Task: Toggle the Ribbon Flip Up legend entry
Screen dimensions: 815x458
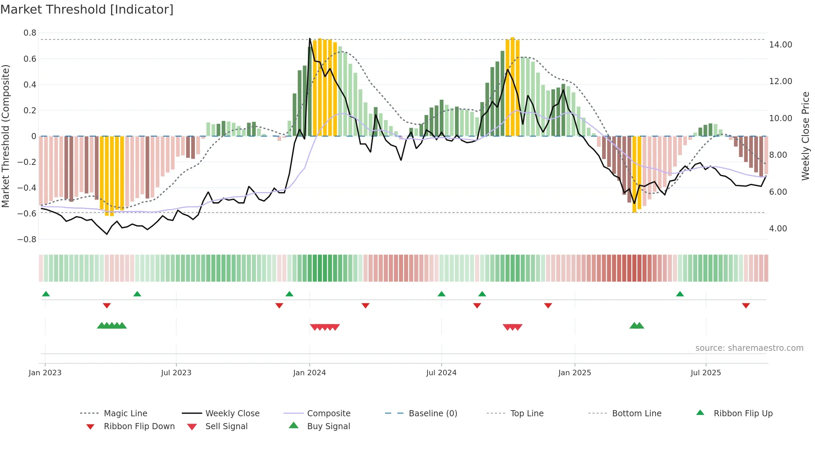Action: (x=734, y=413)
